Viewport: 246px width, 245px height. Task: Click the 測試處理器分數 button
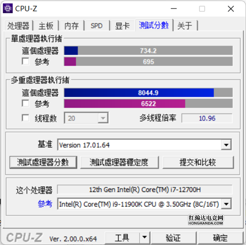pyautogui.click(x=43, y=162)
